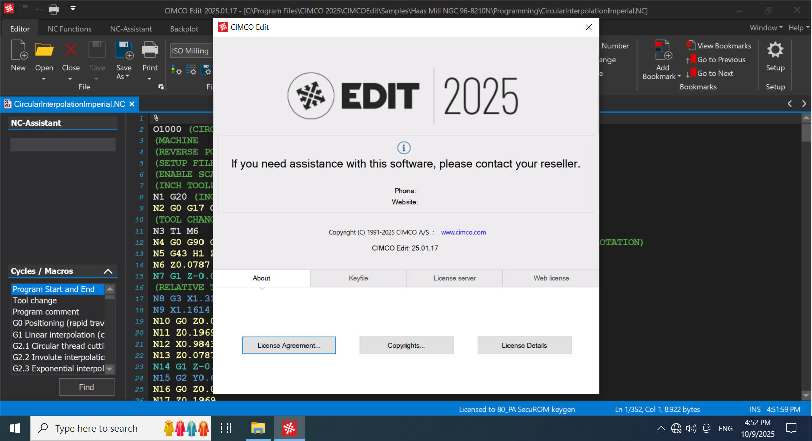Open ISO Milling file type combo box

pos(191,51)
